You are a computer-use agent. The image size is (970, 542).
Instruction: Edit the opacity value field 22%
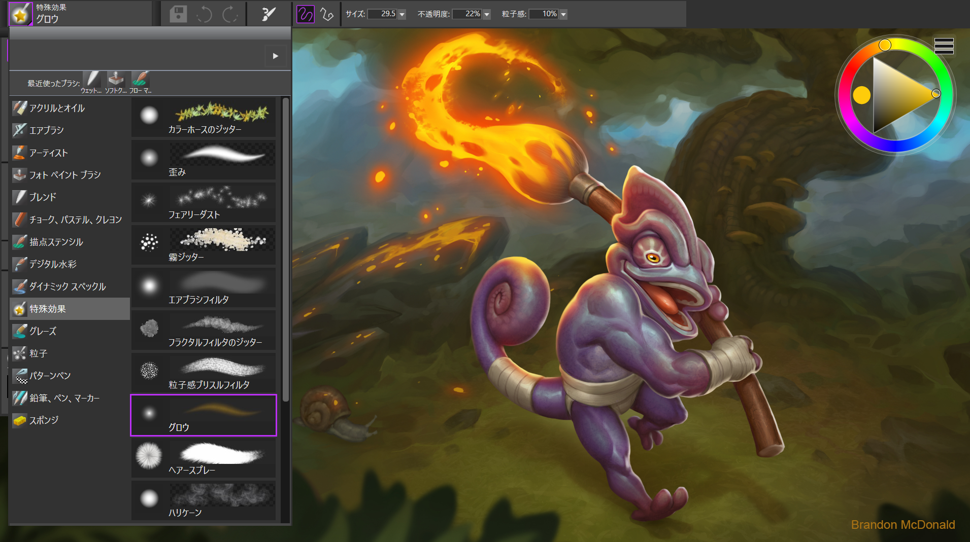467,14
